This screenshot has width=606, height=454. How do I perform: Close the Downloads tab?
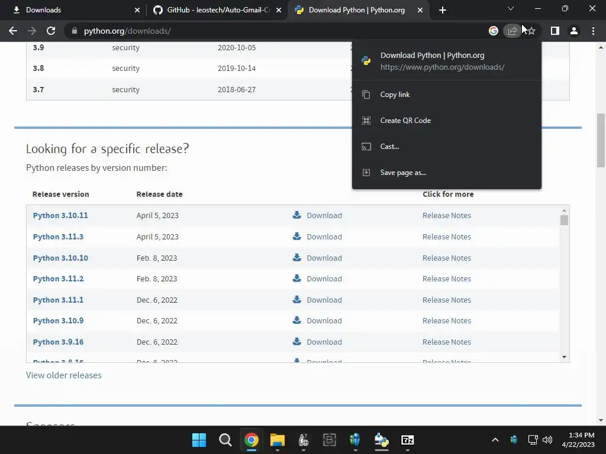137,10
